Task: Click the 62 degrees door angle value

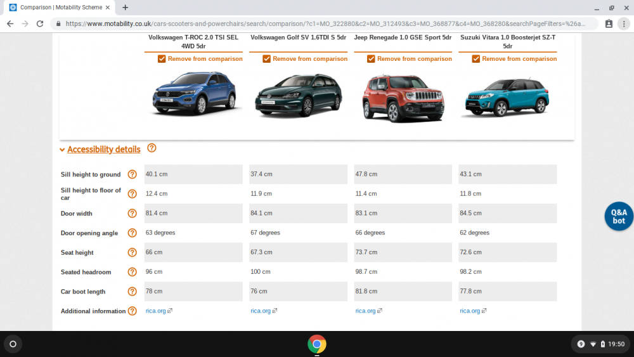Action: pyautogui.click(x=474, y=233)
